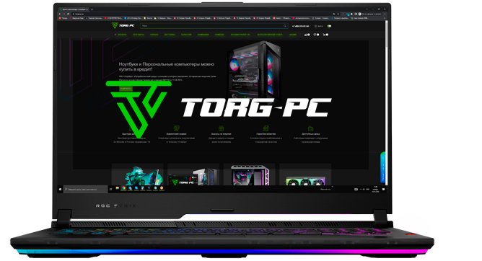
Task: Open the Конфигуратор ПК menu item
Action: tap(240, 35)
